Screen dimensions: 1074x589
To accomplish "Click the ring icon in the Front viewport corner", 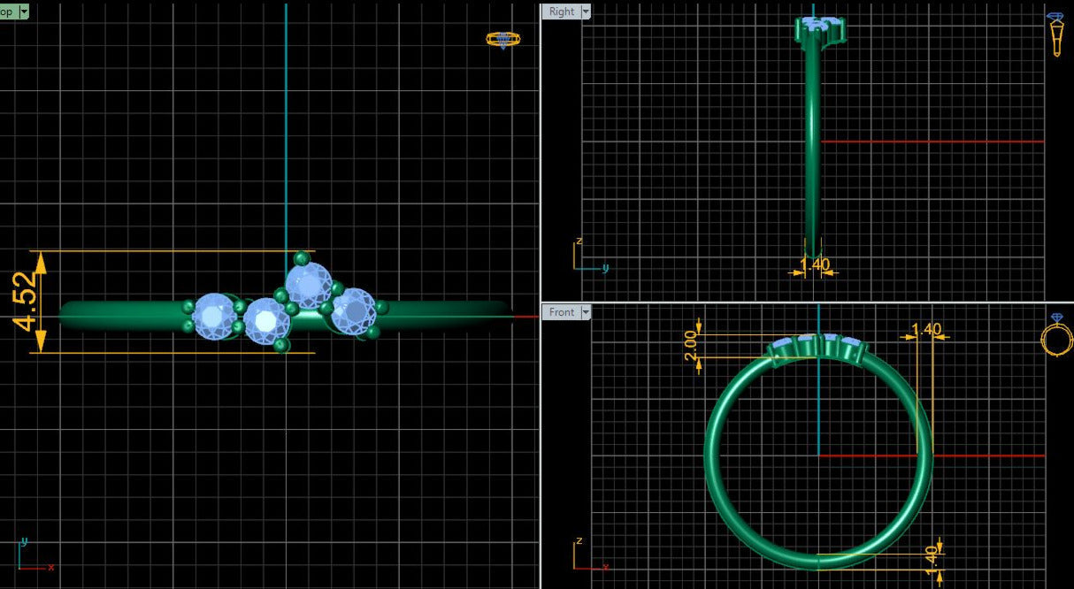I will [1056, 334].
